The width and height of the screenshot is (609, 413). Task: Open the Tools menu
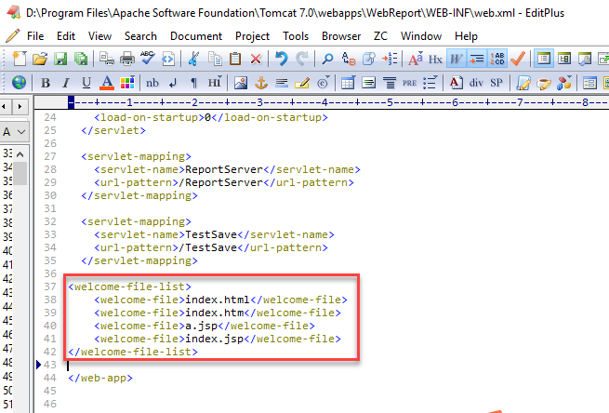(x=296, y=36)
